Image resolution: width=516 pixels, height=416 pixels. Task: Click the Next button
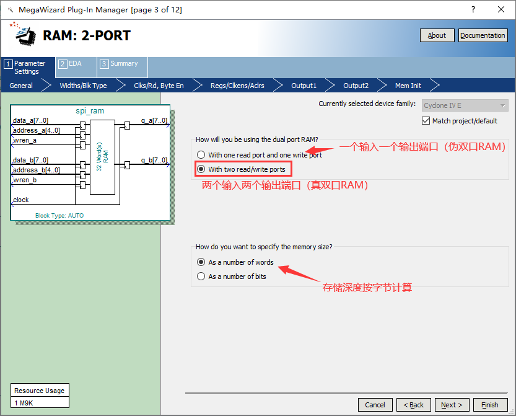(452, 405)
